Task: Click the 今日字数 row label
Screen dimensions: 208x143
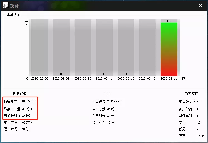Action: [x=99, y=109]
